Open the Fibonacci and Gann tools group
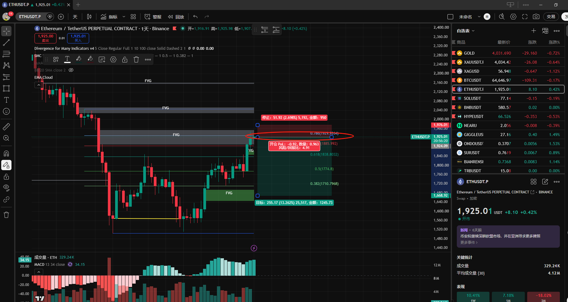The height and width of the screenshot is (302, 568). (x=6, y=54)
